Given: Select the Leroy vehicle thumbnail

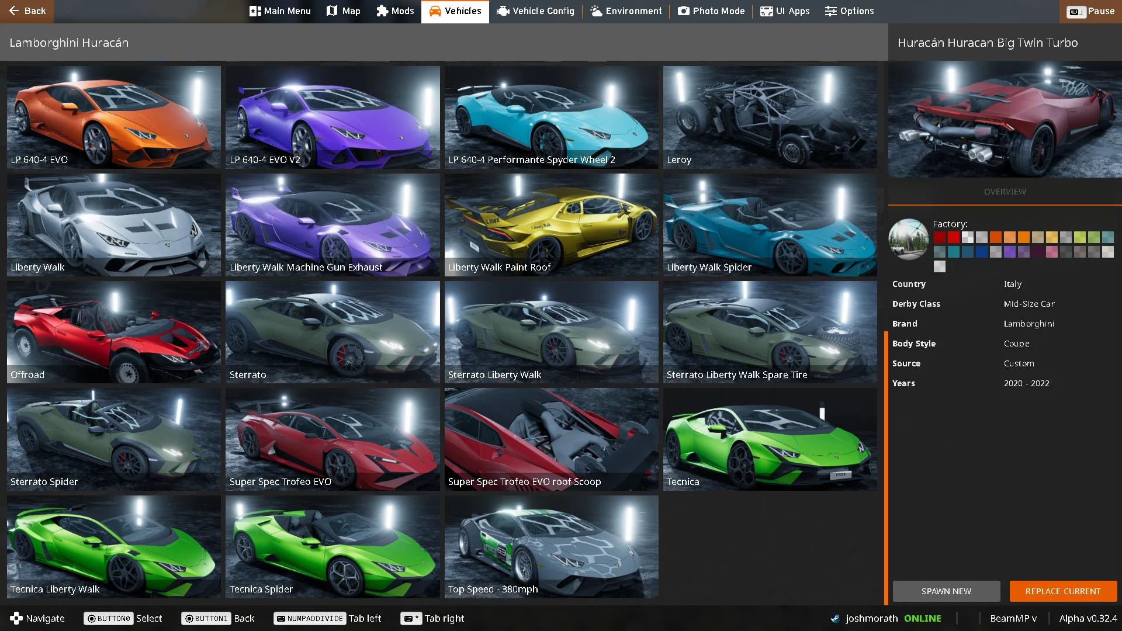Looking at the screenshot, I should point(770,117).
